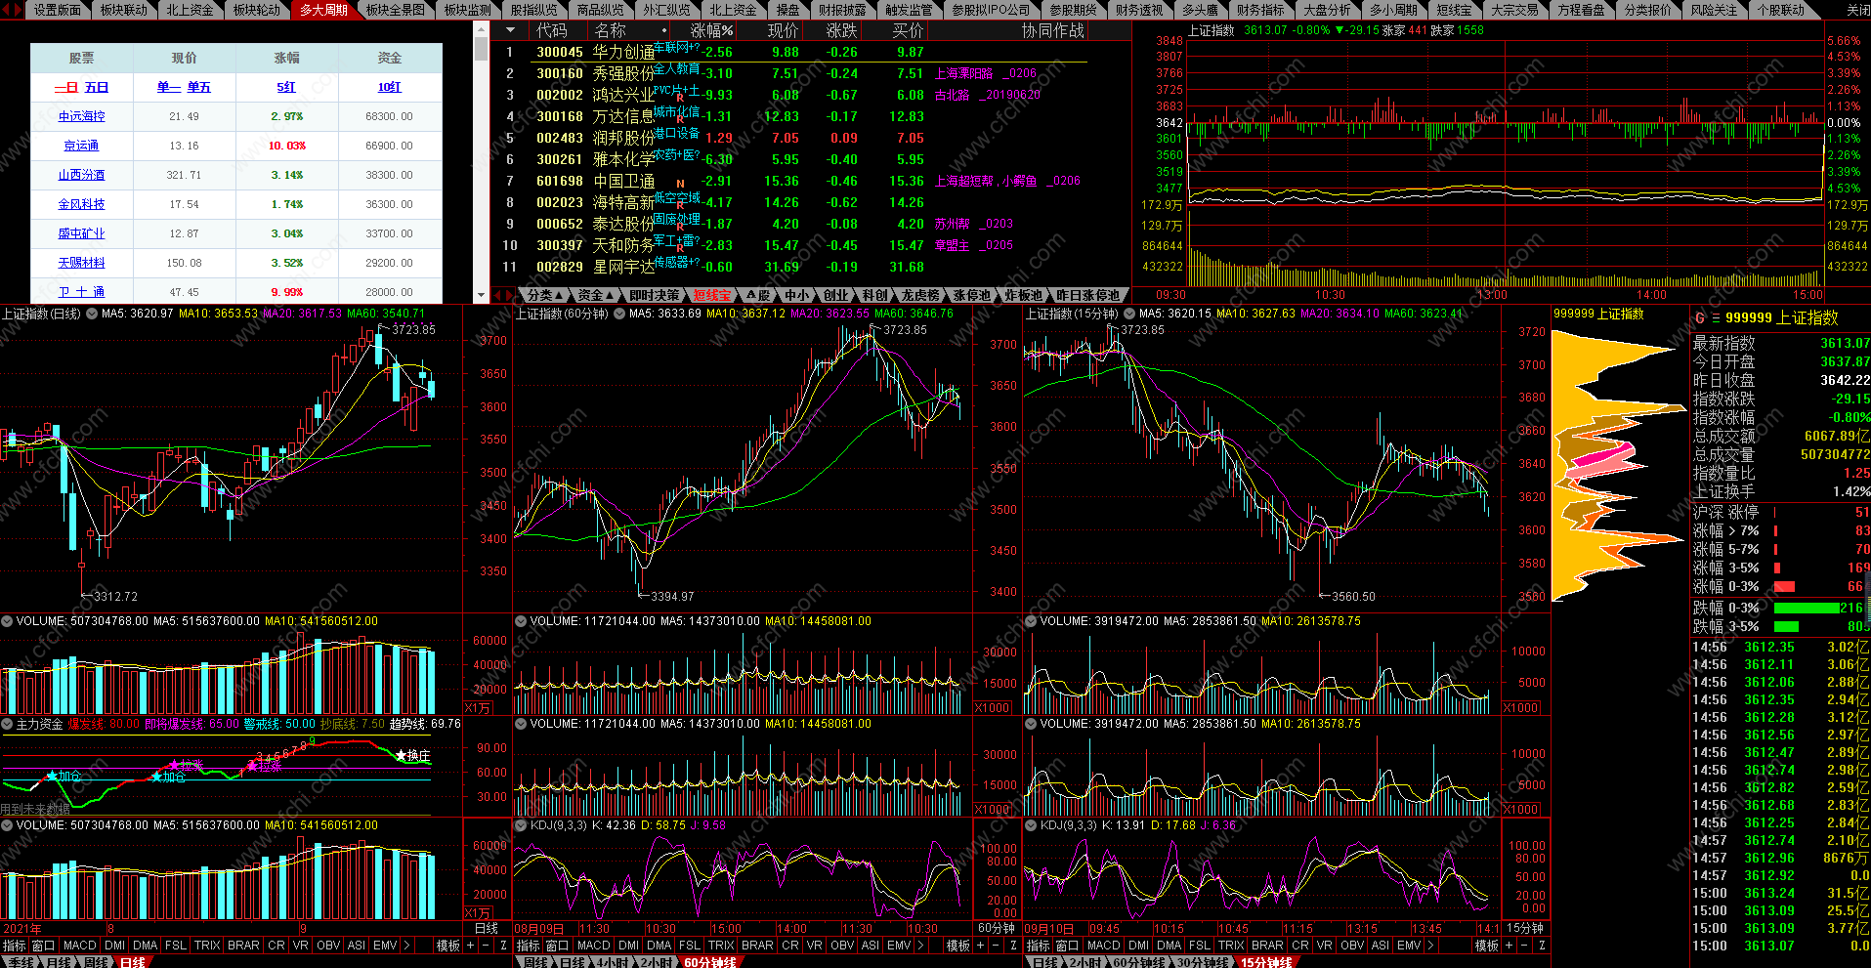Toggle the round marker beside 上证指数(15分钟) MA label
This screenshot has width=1871, height=968.
pyautogui.click(x=1129, y=314)
